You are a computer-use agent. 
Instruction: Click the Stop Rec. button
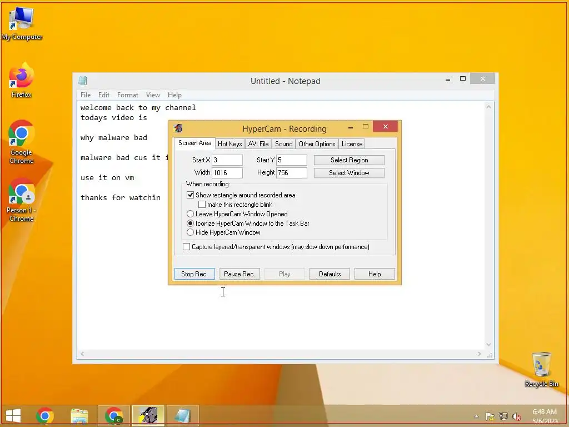click(x=194, y=274)
